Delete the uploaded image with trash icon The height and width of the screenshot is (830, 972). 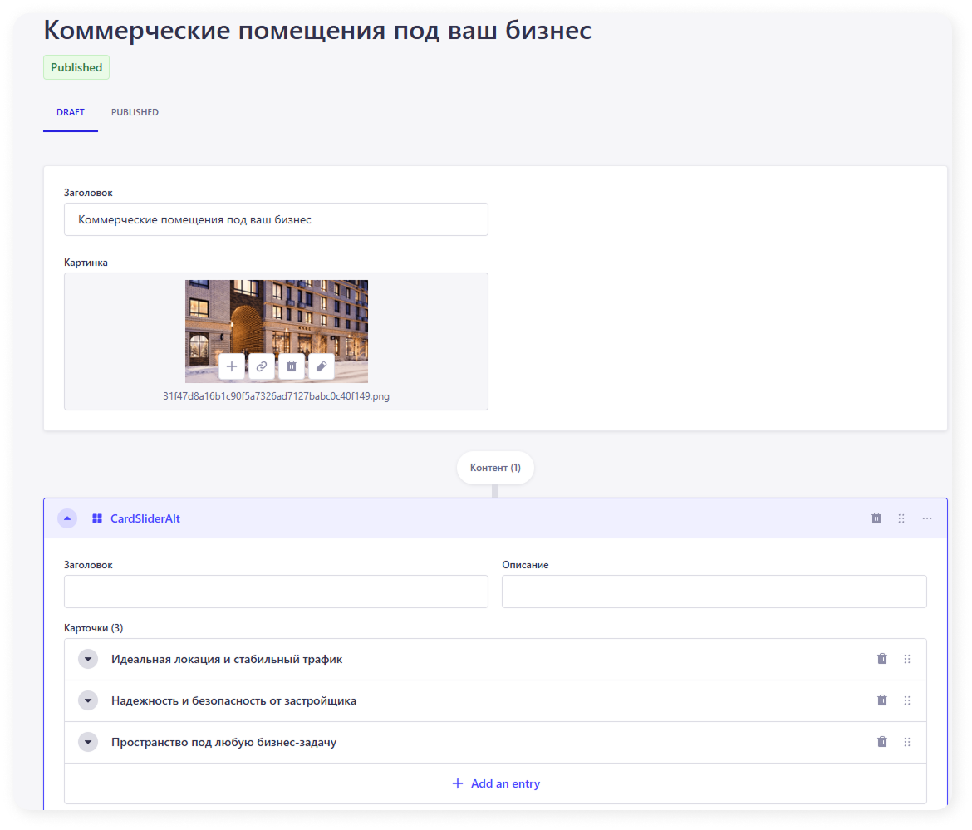(x=292, y=366)
